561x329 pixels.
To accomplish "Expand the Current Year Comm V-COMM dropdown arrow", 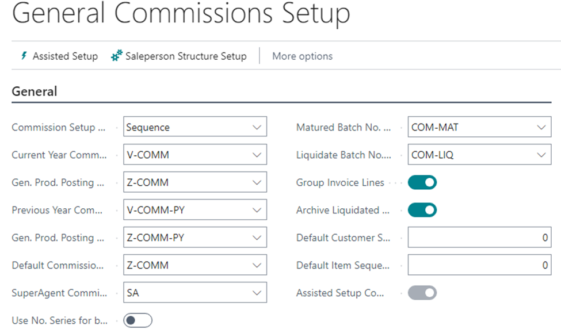I will [x=257, y=155].
